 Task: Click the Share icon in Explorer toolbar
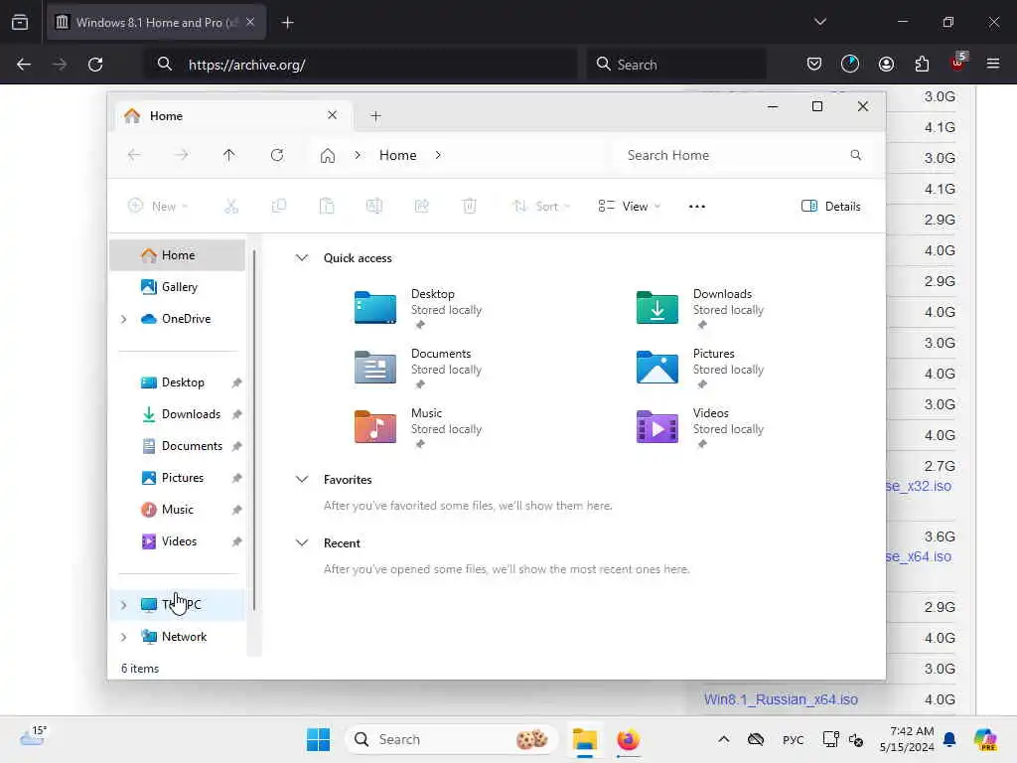coord(421,207)
